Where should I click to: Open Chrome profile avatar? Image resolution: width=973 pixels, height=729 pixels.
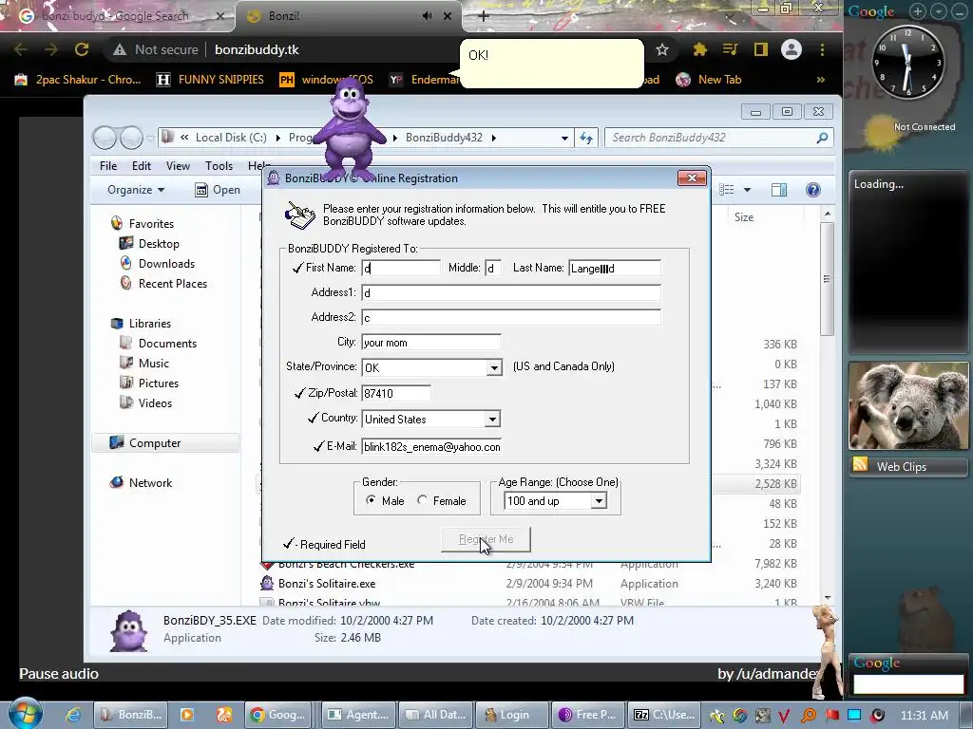tap(792, 49)
